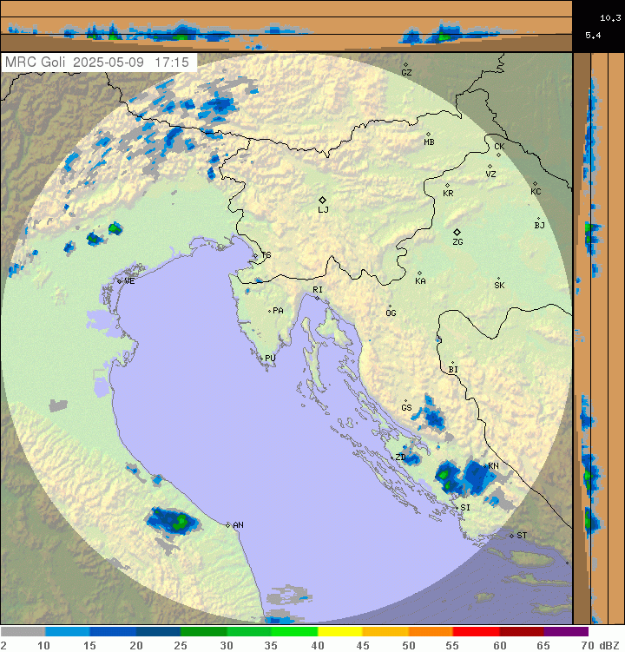Click the LJ diamond city marker
625x652 pixels.
click(x=322, y=201)
